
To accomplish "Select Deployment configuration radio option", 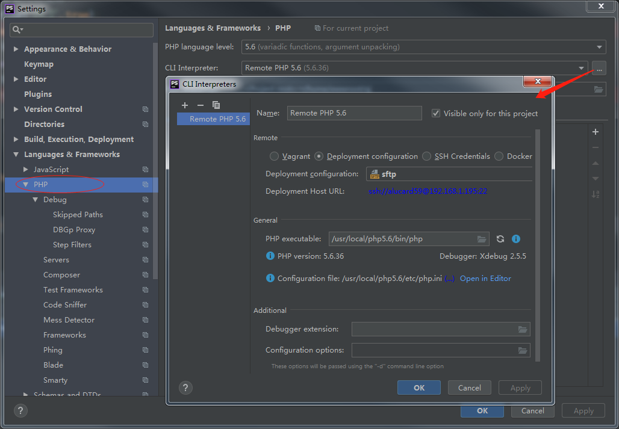I will click(319, 156).
